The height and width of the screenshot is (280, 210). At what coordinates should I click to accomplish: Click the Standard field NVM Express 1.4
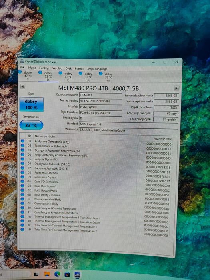pyautogui.click(x=128, y=124)
